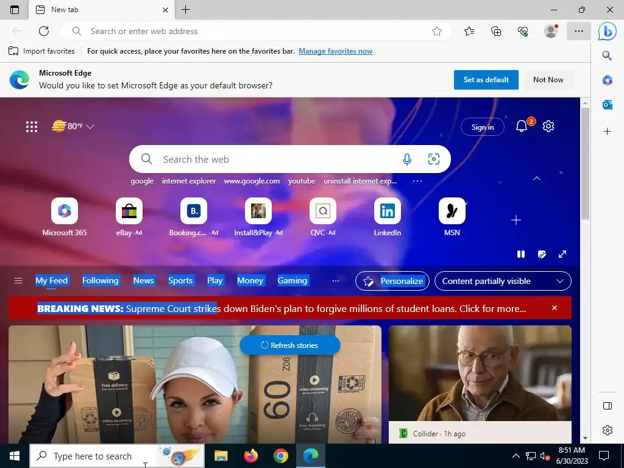Viewport: 624px width, 468px height.
Task: Open the QVC quick link
Action: pos(323,218)
